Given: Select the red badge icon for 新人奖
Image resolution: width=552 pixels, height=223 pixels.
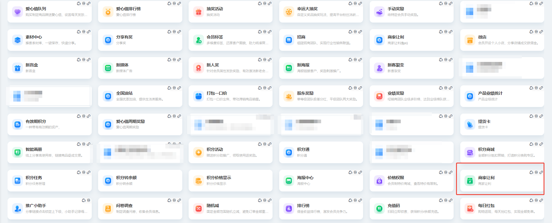Looking at the screenshot, I should [x=199, y=68].
